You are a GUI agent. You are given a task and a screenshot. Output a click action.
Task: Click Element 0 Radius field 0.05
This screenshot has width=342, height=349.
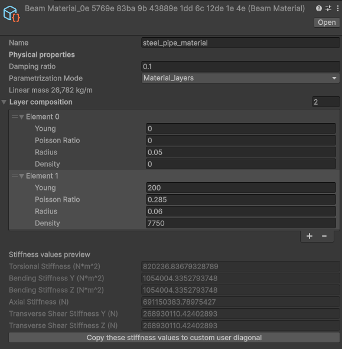(241, 152)
